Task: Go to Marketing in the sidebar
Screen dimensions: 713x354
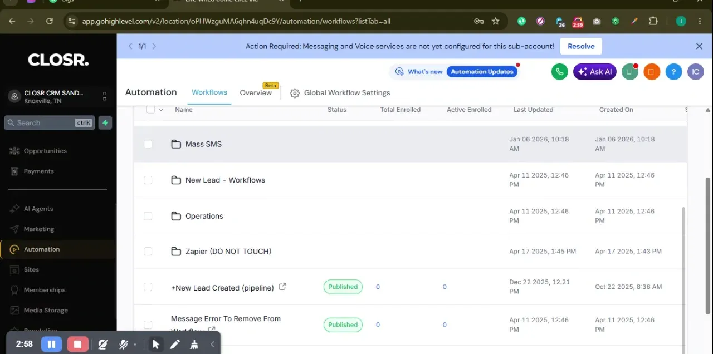Action: [x=38, y=229]
